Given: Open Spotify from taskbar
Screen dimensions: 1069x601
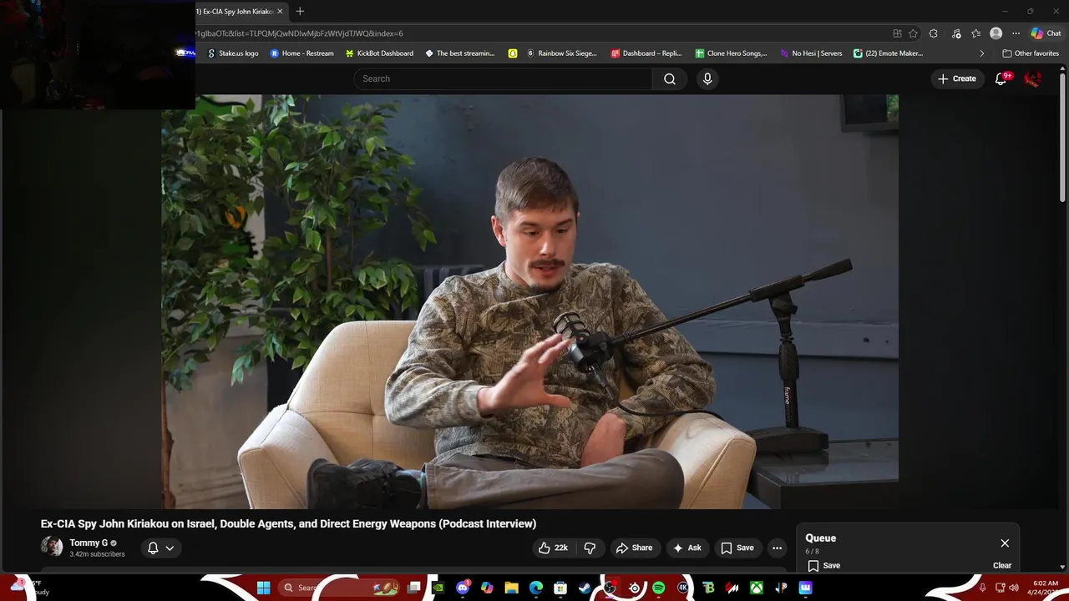Looking at the screenshot, I should 658,588.
